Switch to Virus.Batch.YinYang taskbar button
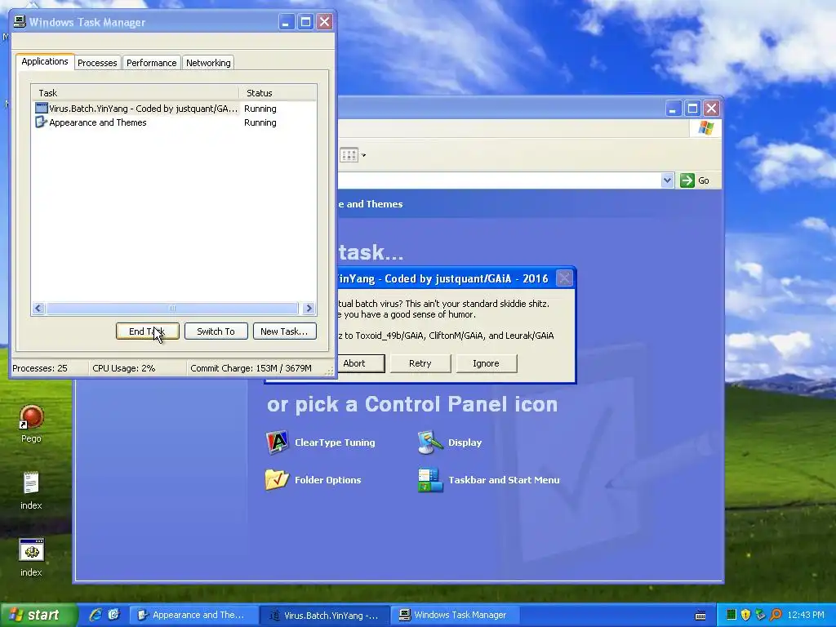 pos(325,615)
